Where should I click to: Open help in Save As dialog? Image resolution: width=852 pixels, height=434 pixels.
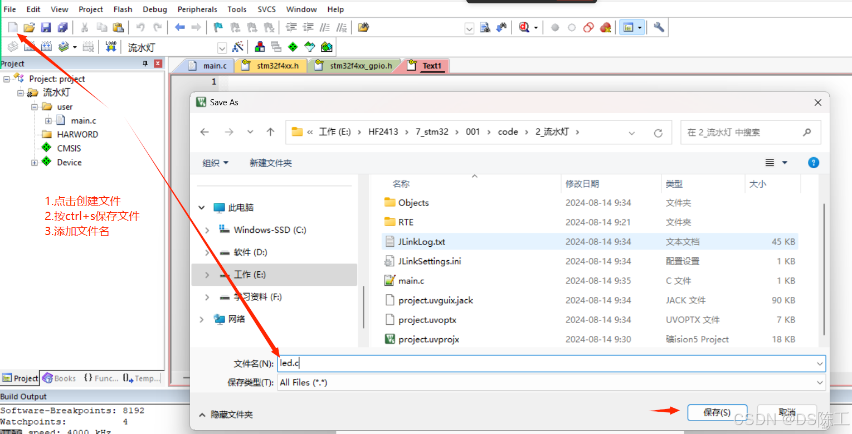(814, 163)
